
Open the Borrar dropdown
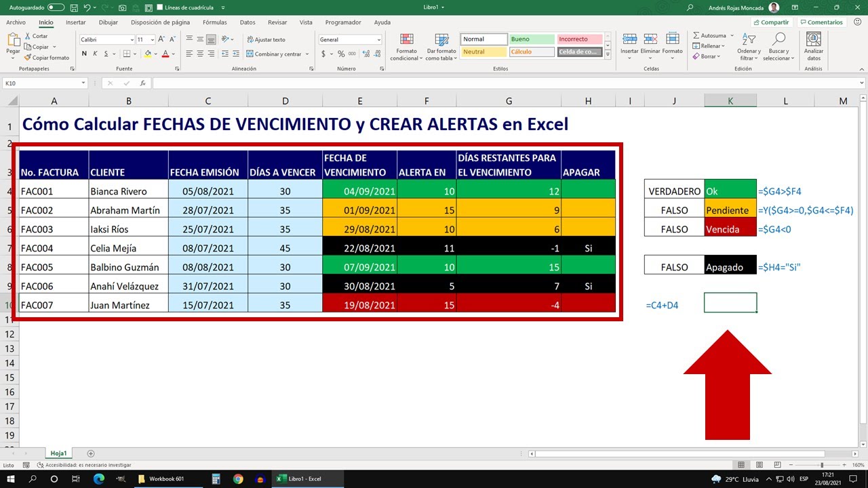click(705, 56)
